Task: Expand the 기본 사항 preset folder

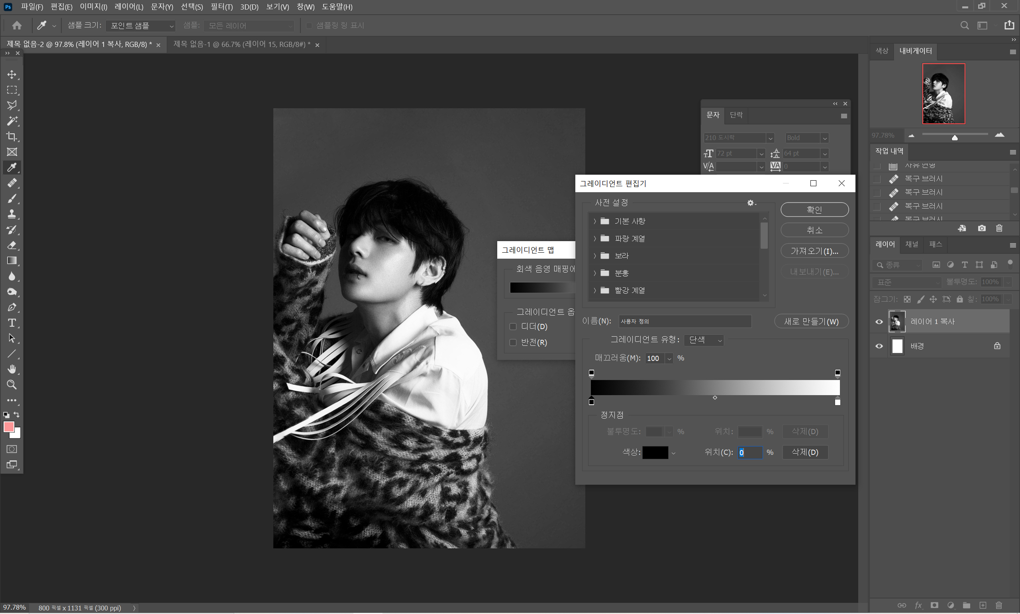Action: (595, 221)
